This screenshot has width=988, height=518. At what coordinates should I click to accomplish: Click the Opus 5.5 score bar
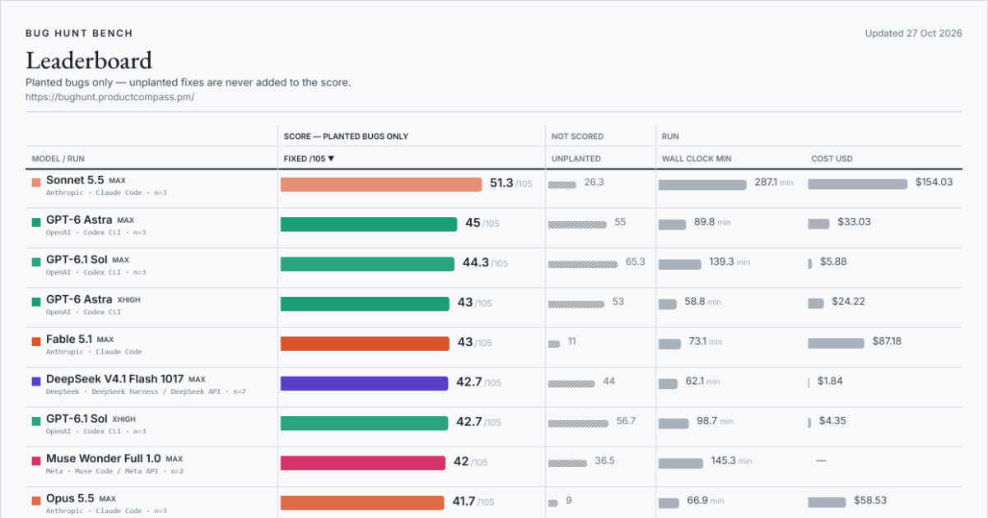(362, 502)
